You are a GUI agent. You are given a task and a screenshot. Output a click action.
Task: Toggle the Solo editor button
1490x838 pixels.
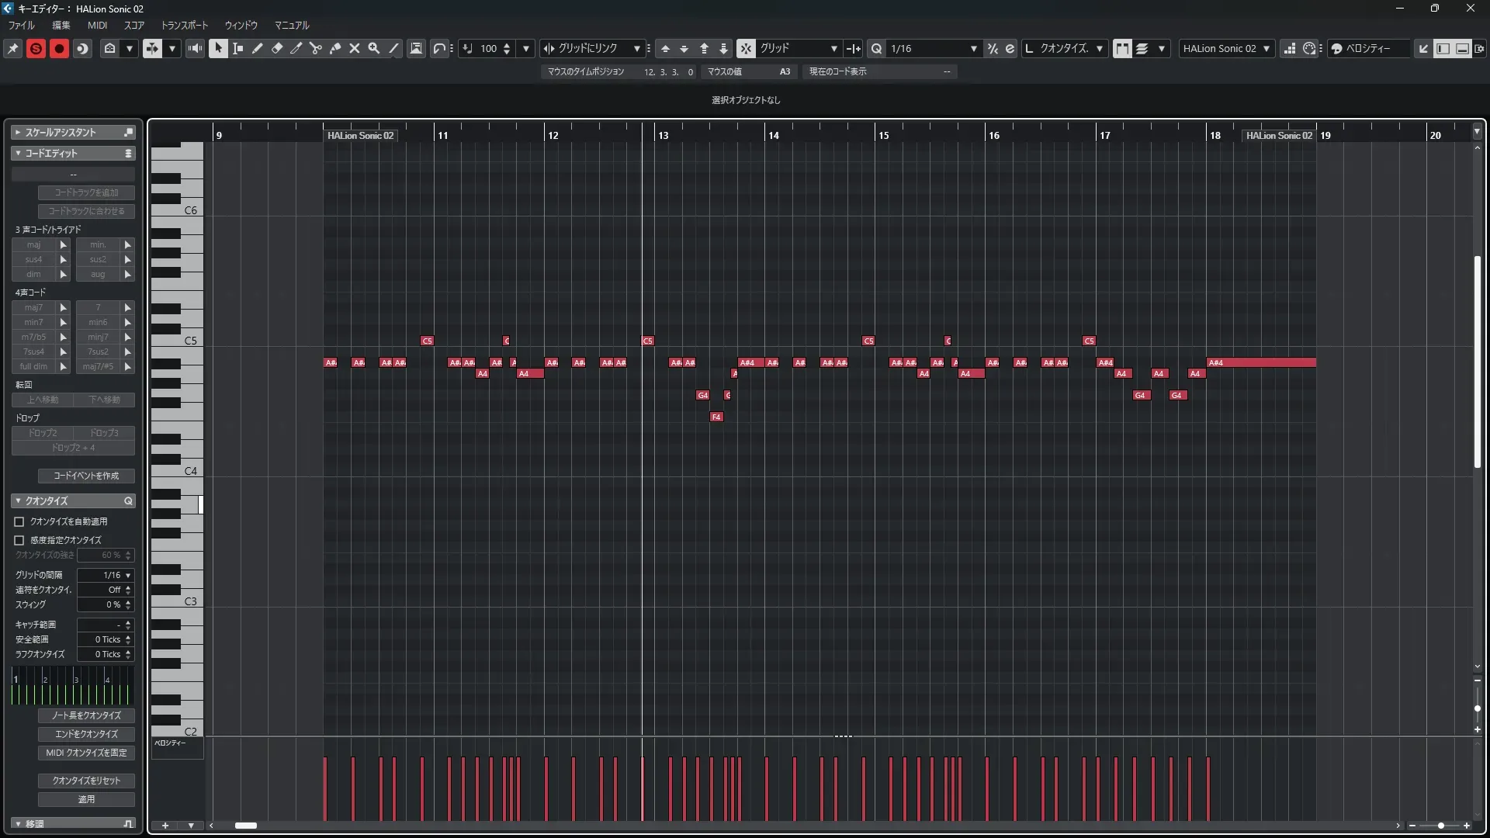[x=36, y=48]
